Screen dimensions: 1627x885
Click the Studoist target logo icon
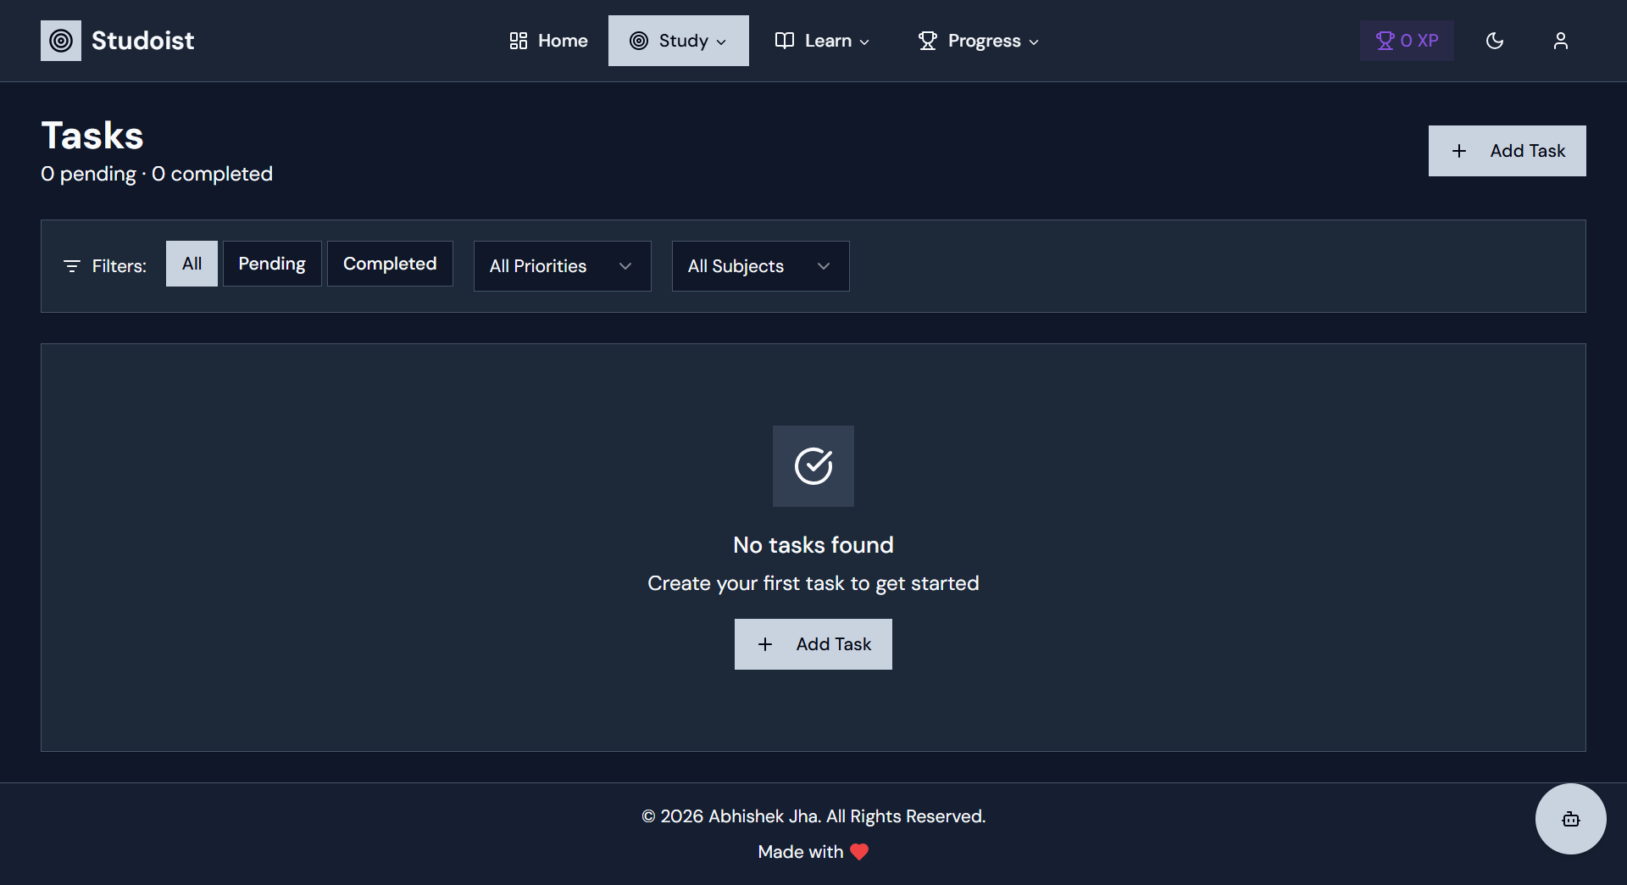point(60,40)
